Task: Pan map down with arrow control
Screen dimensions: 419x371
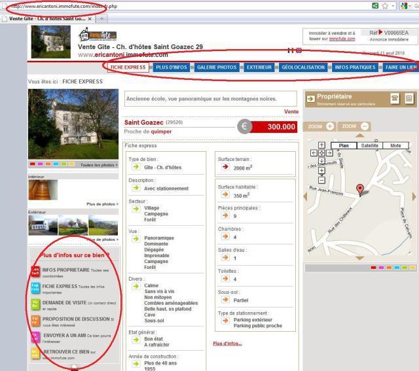Action: (x=321, y=161)
